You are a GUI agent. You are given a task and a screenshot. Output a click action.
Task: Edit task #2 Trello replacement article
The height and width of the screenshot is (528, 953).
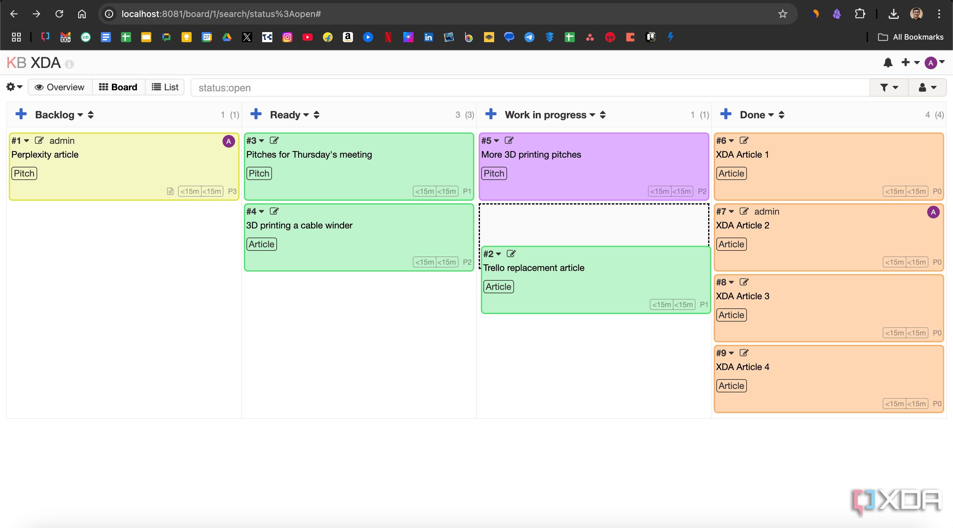point(511,254)
